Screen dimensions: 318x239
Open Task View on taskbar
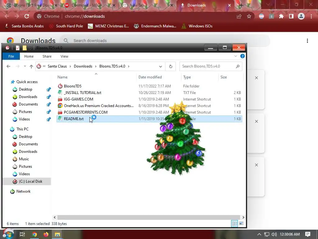click(x=22, y=234)
